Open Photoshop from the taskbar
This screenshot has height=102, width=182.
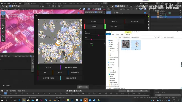pos(72,100)
